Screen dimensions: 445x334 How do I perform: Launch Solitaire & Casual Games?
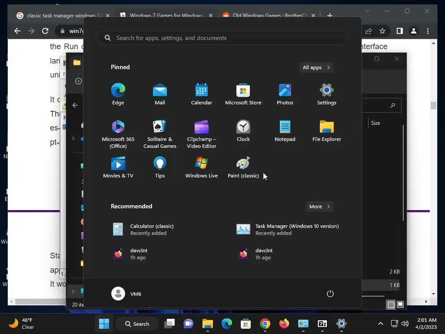click(x=160, y=134)
